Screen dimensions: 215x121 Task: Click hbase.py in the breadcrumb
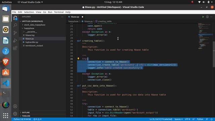click(88, 22)
